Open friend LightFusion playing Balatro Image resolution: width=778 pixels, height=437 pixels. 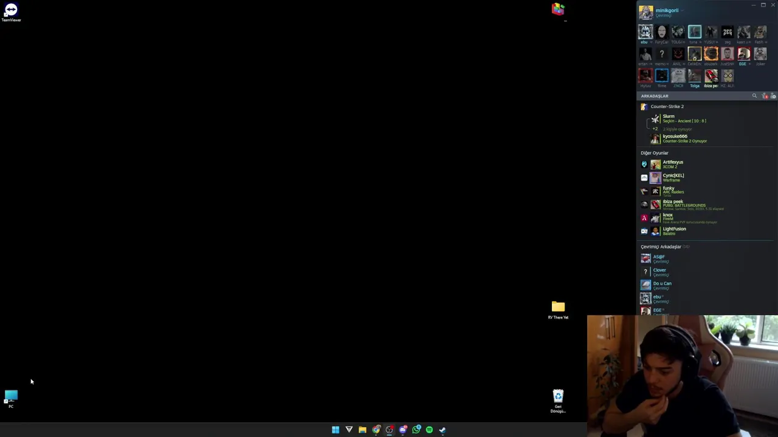click(x=705, y=231)
